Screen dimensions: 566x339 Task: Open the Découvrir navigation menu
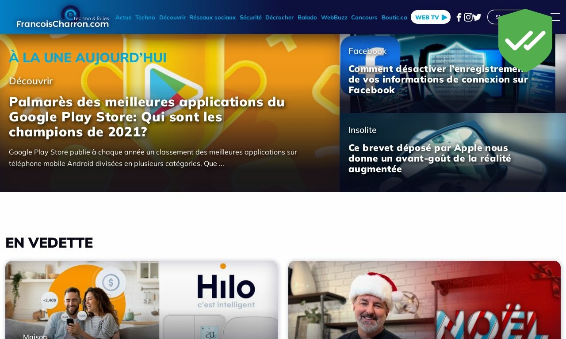[x=172, y=17]
